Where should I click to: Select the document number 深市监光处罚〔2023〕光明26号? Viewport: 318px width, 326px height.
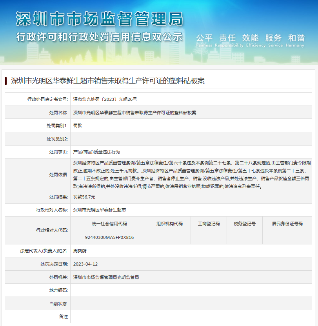pyautogui.click(x=105, y=99)
